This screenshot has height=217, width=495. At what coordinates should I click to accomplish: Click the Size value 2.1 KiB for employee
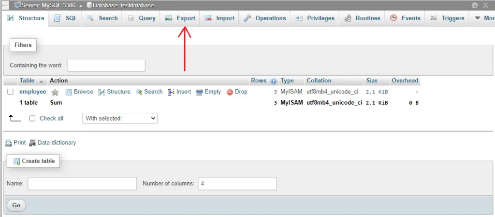(x=377, y=92)
